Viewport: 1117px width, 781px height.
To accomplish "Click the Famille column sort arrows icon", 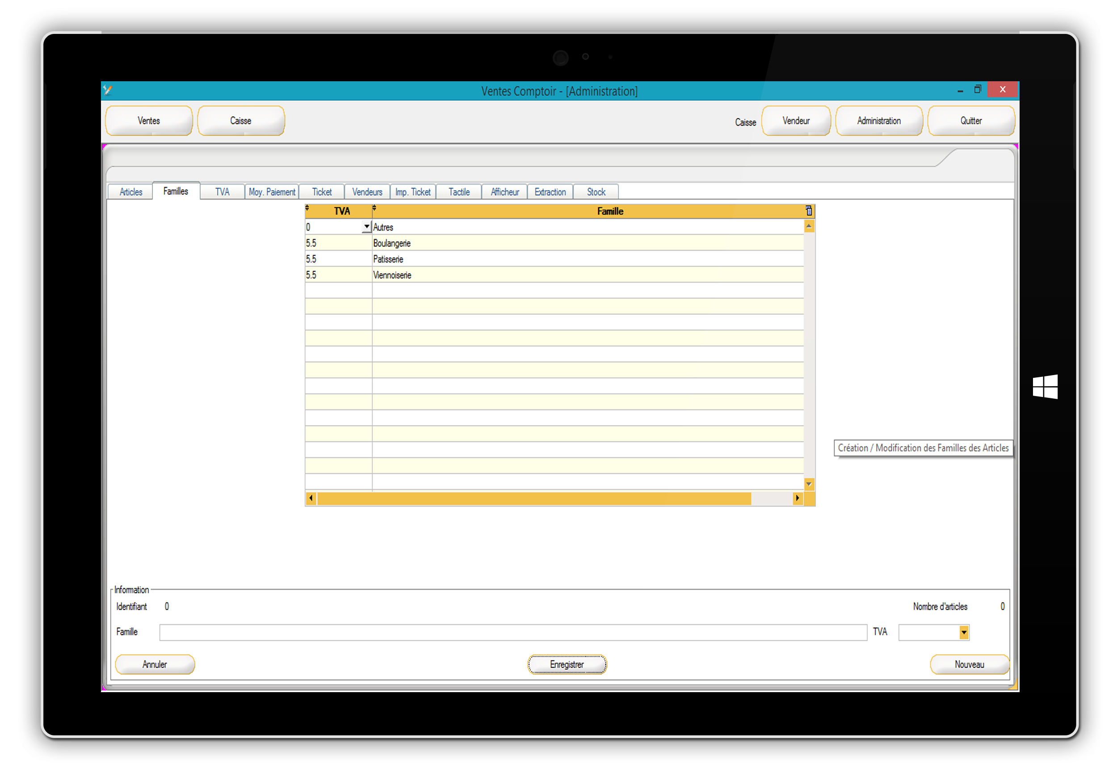I will click(x=374, y=208).
